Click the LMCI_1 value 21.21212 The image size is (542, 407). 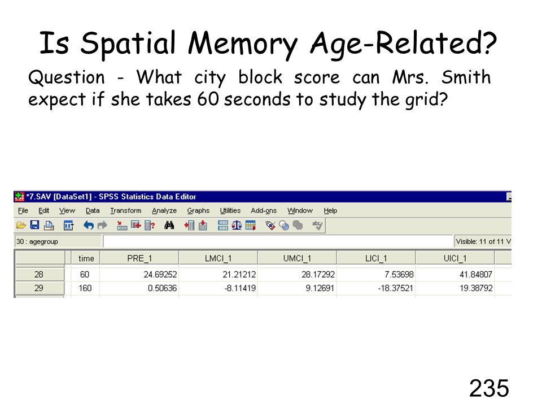pyautogui.click(x=218, y=275)
